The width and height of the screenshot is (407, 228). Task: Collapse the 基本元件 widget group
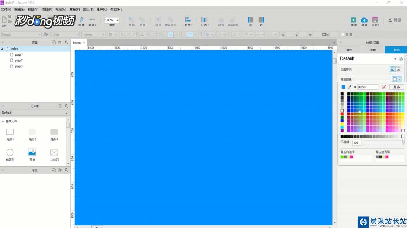tap(3, 121)
